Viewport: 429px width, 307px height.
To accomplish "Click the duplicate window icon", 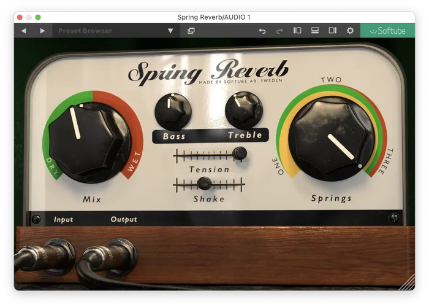I will 191,31.
